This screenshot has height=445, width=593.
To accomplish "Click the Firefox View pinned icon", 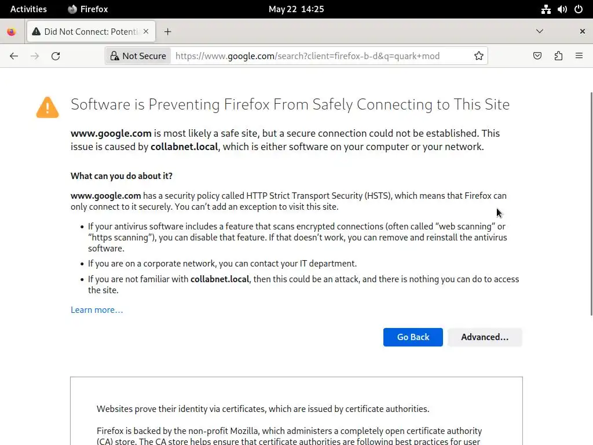I will coord(11,32).
